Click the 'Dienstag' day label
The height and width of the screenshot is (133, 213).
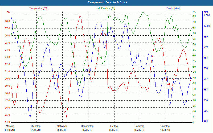(x=36, y=126)
